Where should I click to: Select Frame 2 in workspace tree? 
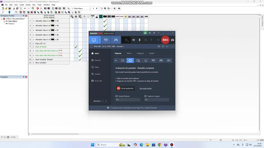pyautogui.click(x=11, y=24)
